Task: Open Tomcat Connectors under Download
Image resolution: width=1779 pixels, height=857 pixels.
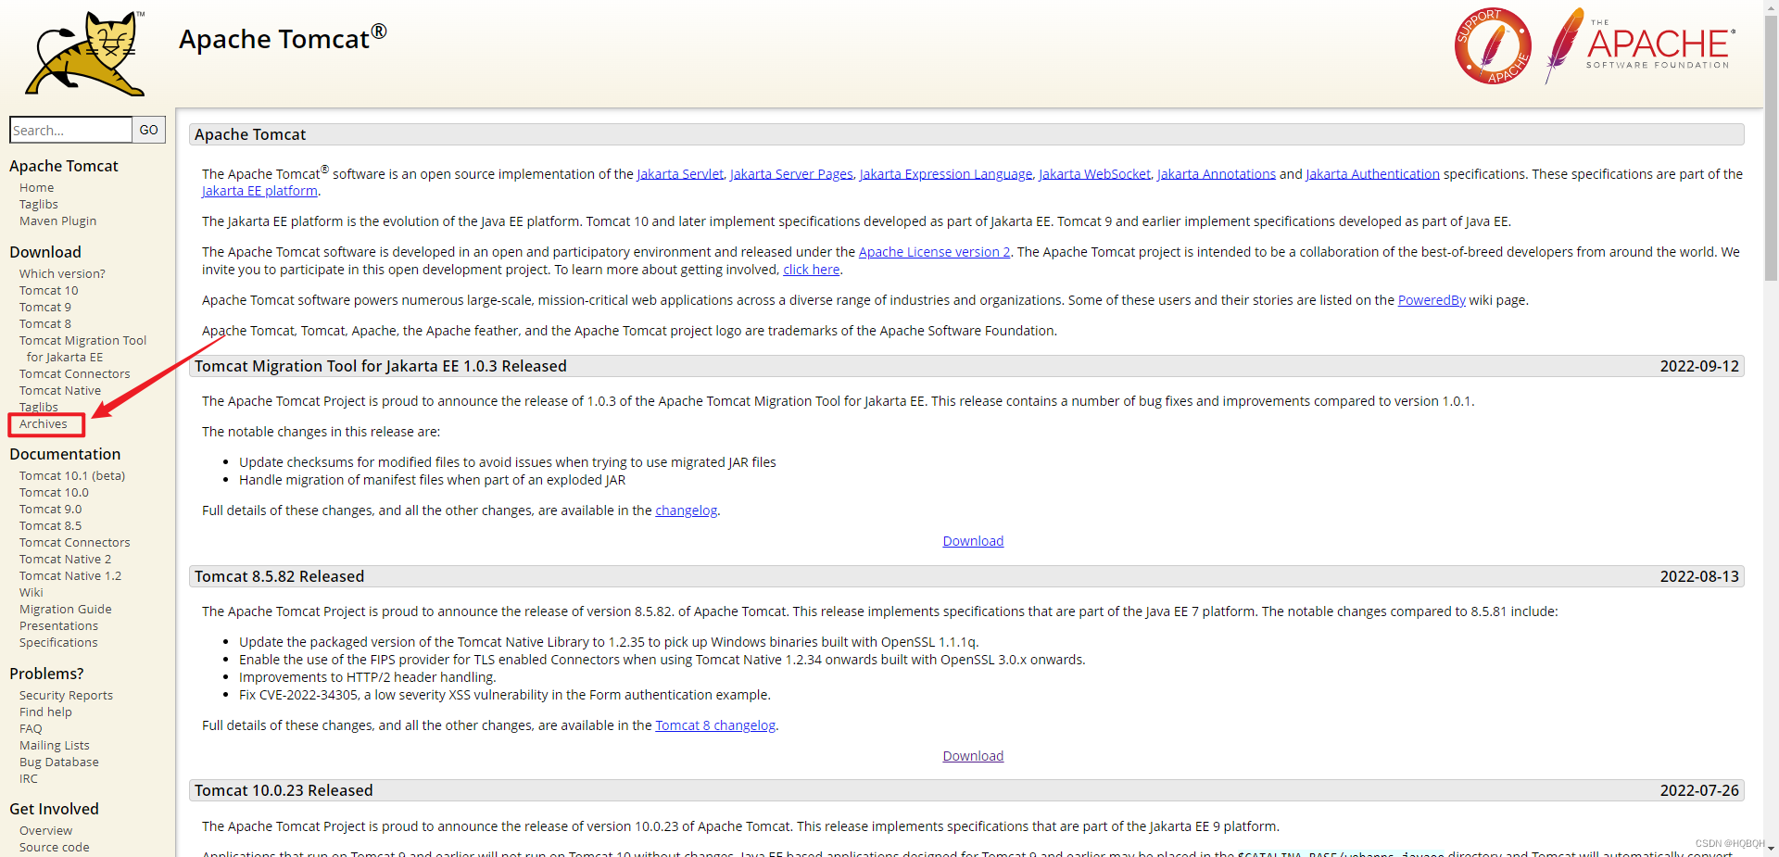Action: pyautogui.click(x=75, y=373)
